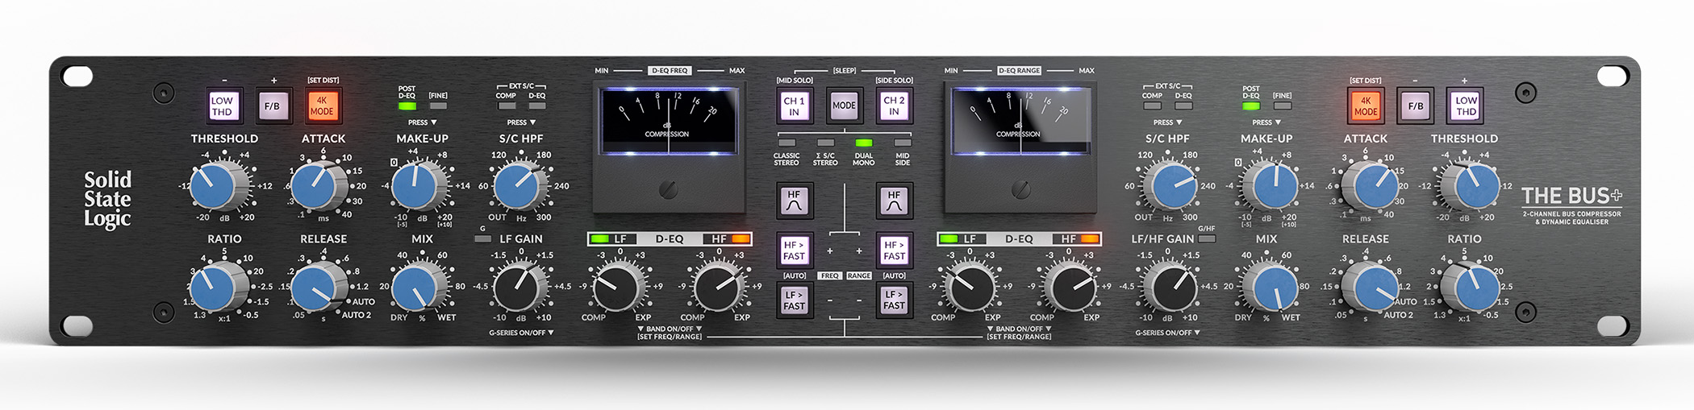1694x410 pixels.
Task: Toggle the CH 1 IN button
Action: pos(794,106)
